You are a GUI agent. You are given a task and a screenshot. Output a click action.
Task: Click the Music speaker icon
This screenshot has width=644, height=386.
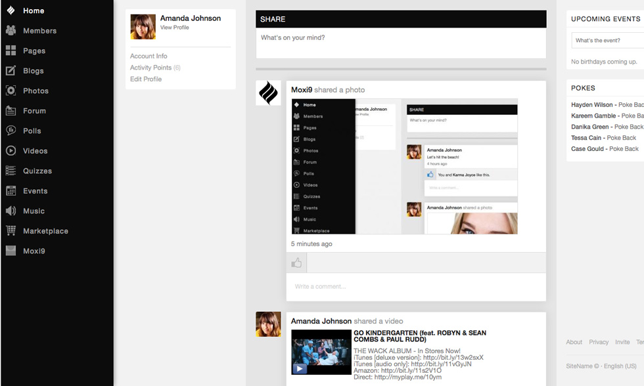pos(11,211)
